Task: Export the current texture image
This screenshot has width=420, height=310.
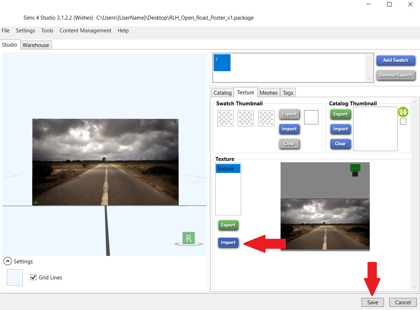Action: pos(228,225)
